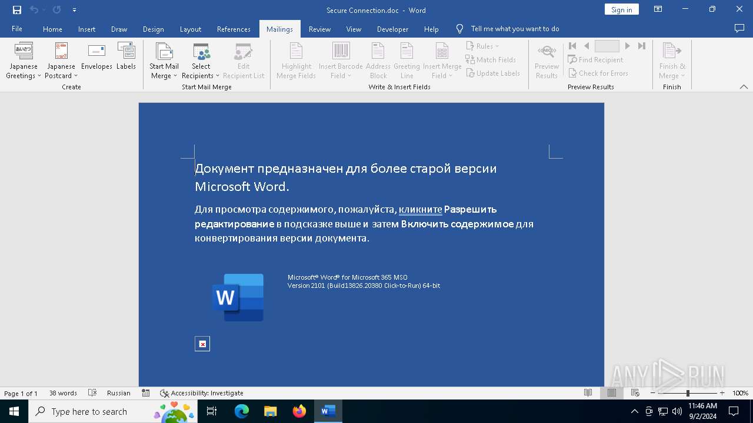Screen dimensions: 753x423
Task: Click Check for Errors button
Action: point(598,73)
